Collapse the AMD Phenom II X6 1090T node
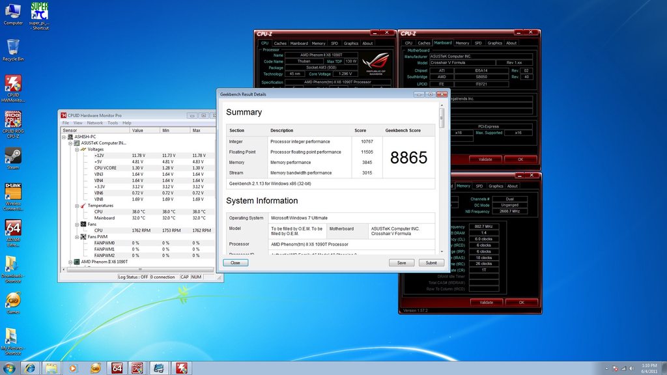This screenshot has width=667, height=375. (70, 262)
